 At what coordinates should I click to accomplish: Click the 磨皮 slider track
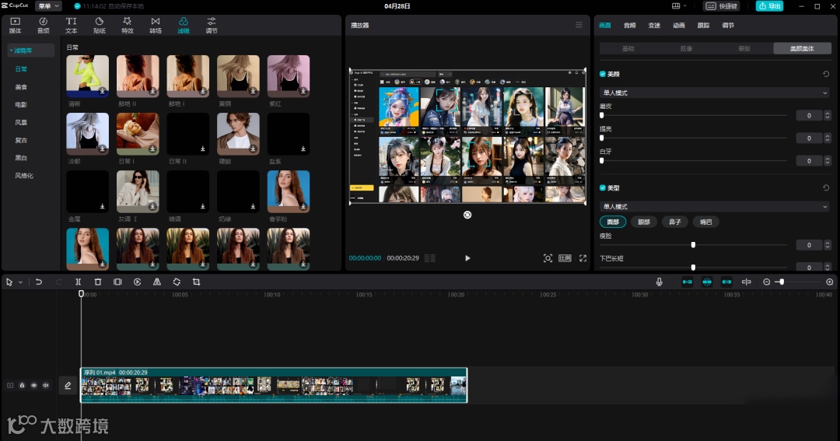pos(692,115)
